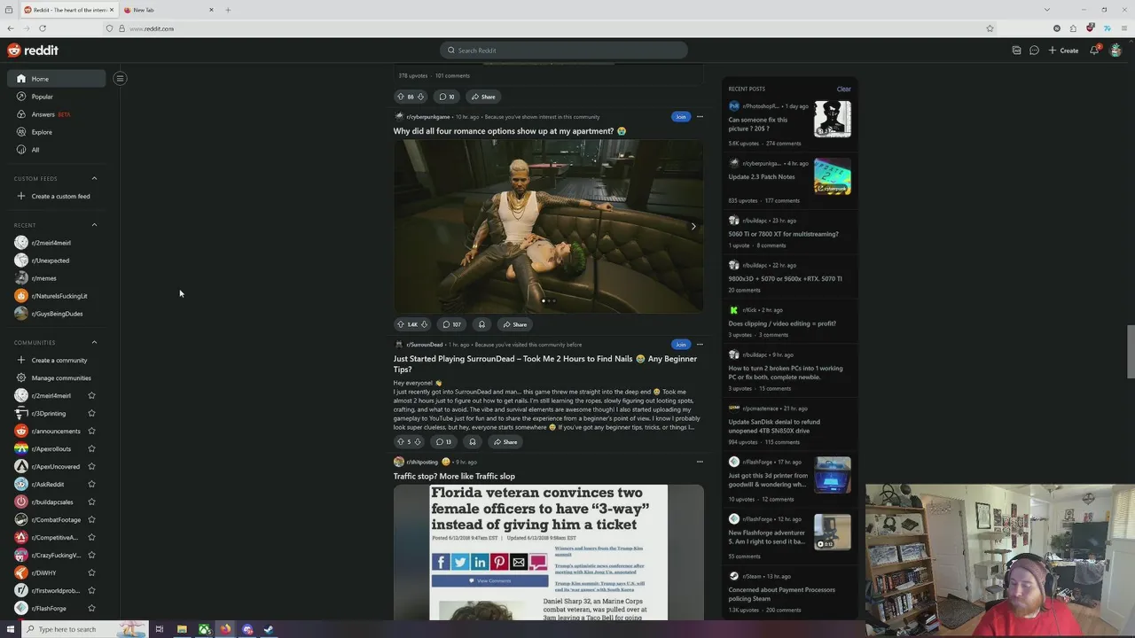
Task: Downvote the SurrounDead post showing 5 votes
Action: 418,441
